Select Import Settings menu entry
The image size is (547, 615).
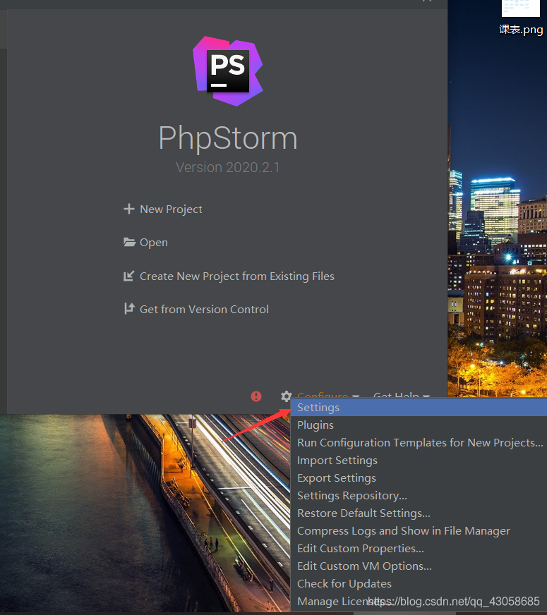coord(419,461)
